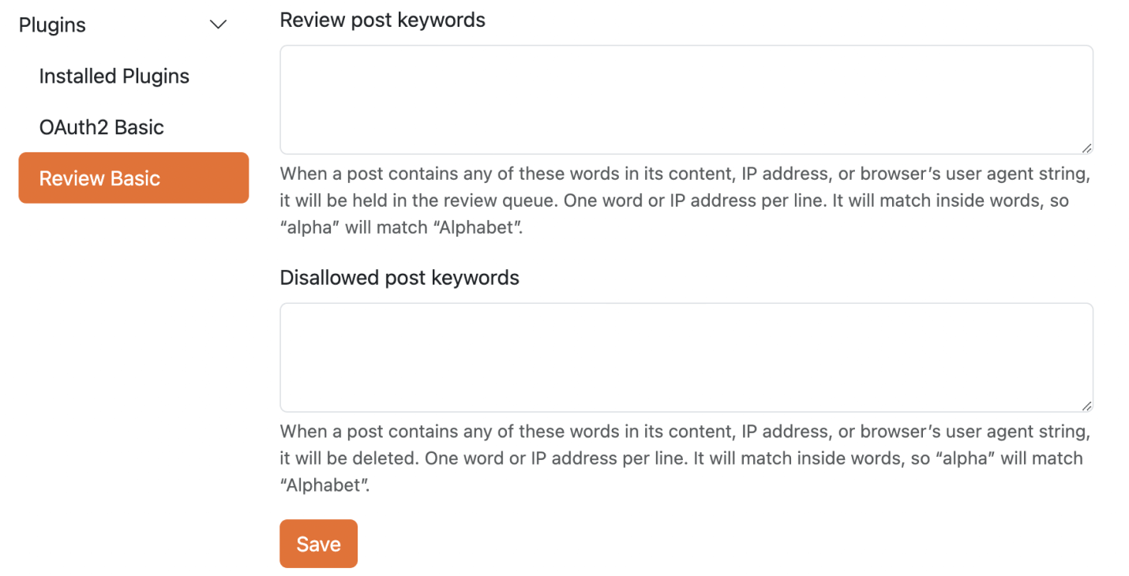
Task: Navigate to OAuth2 Basic plugin settings
Action: point(101,126)
